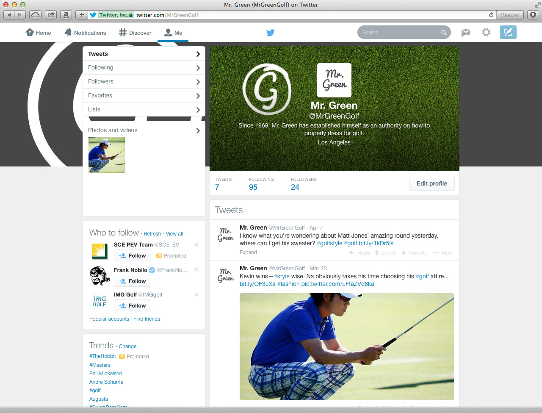Open the bit.ly/1kDr5ls link
The height and width of the screenshot is (413, 542).
(376, 243)
